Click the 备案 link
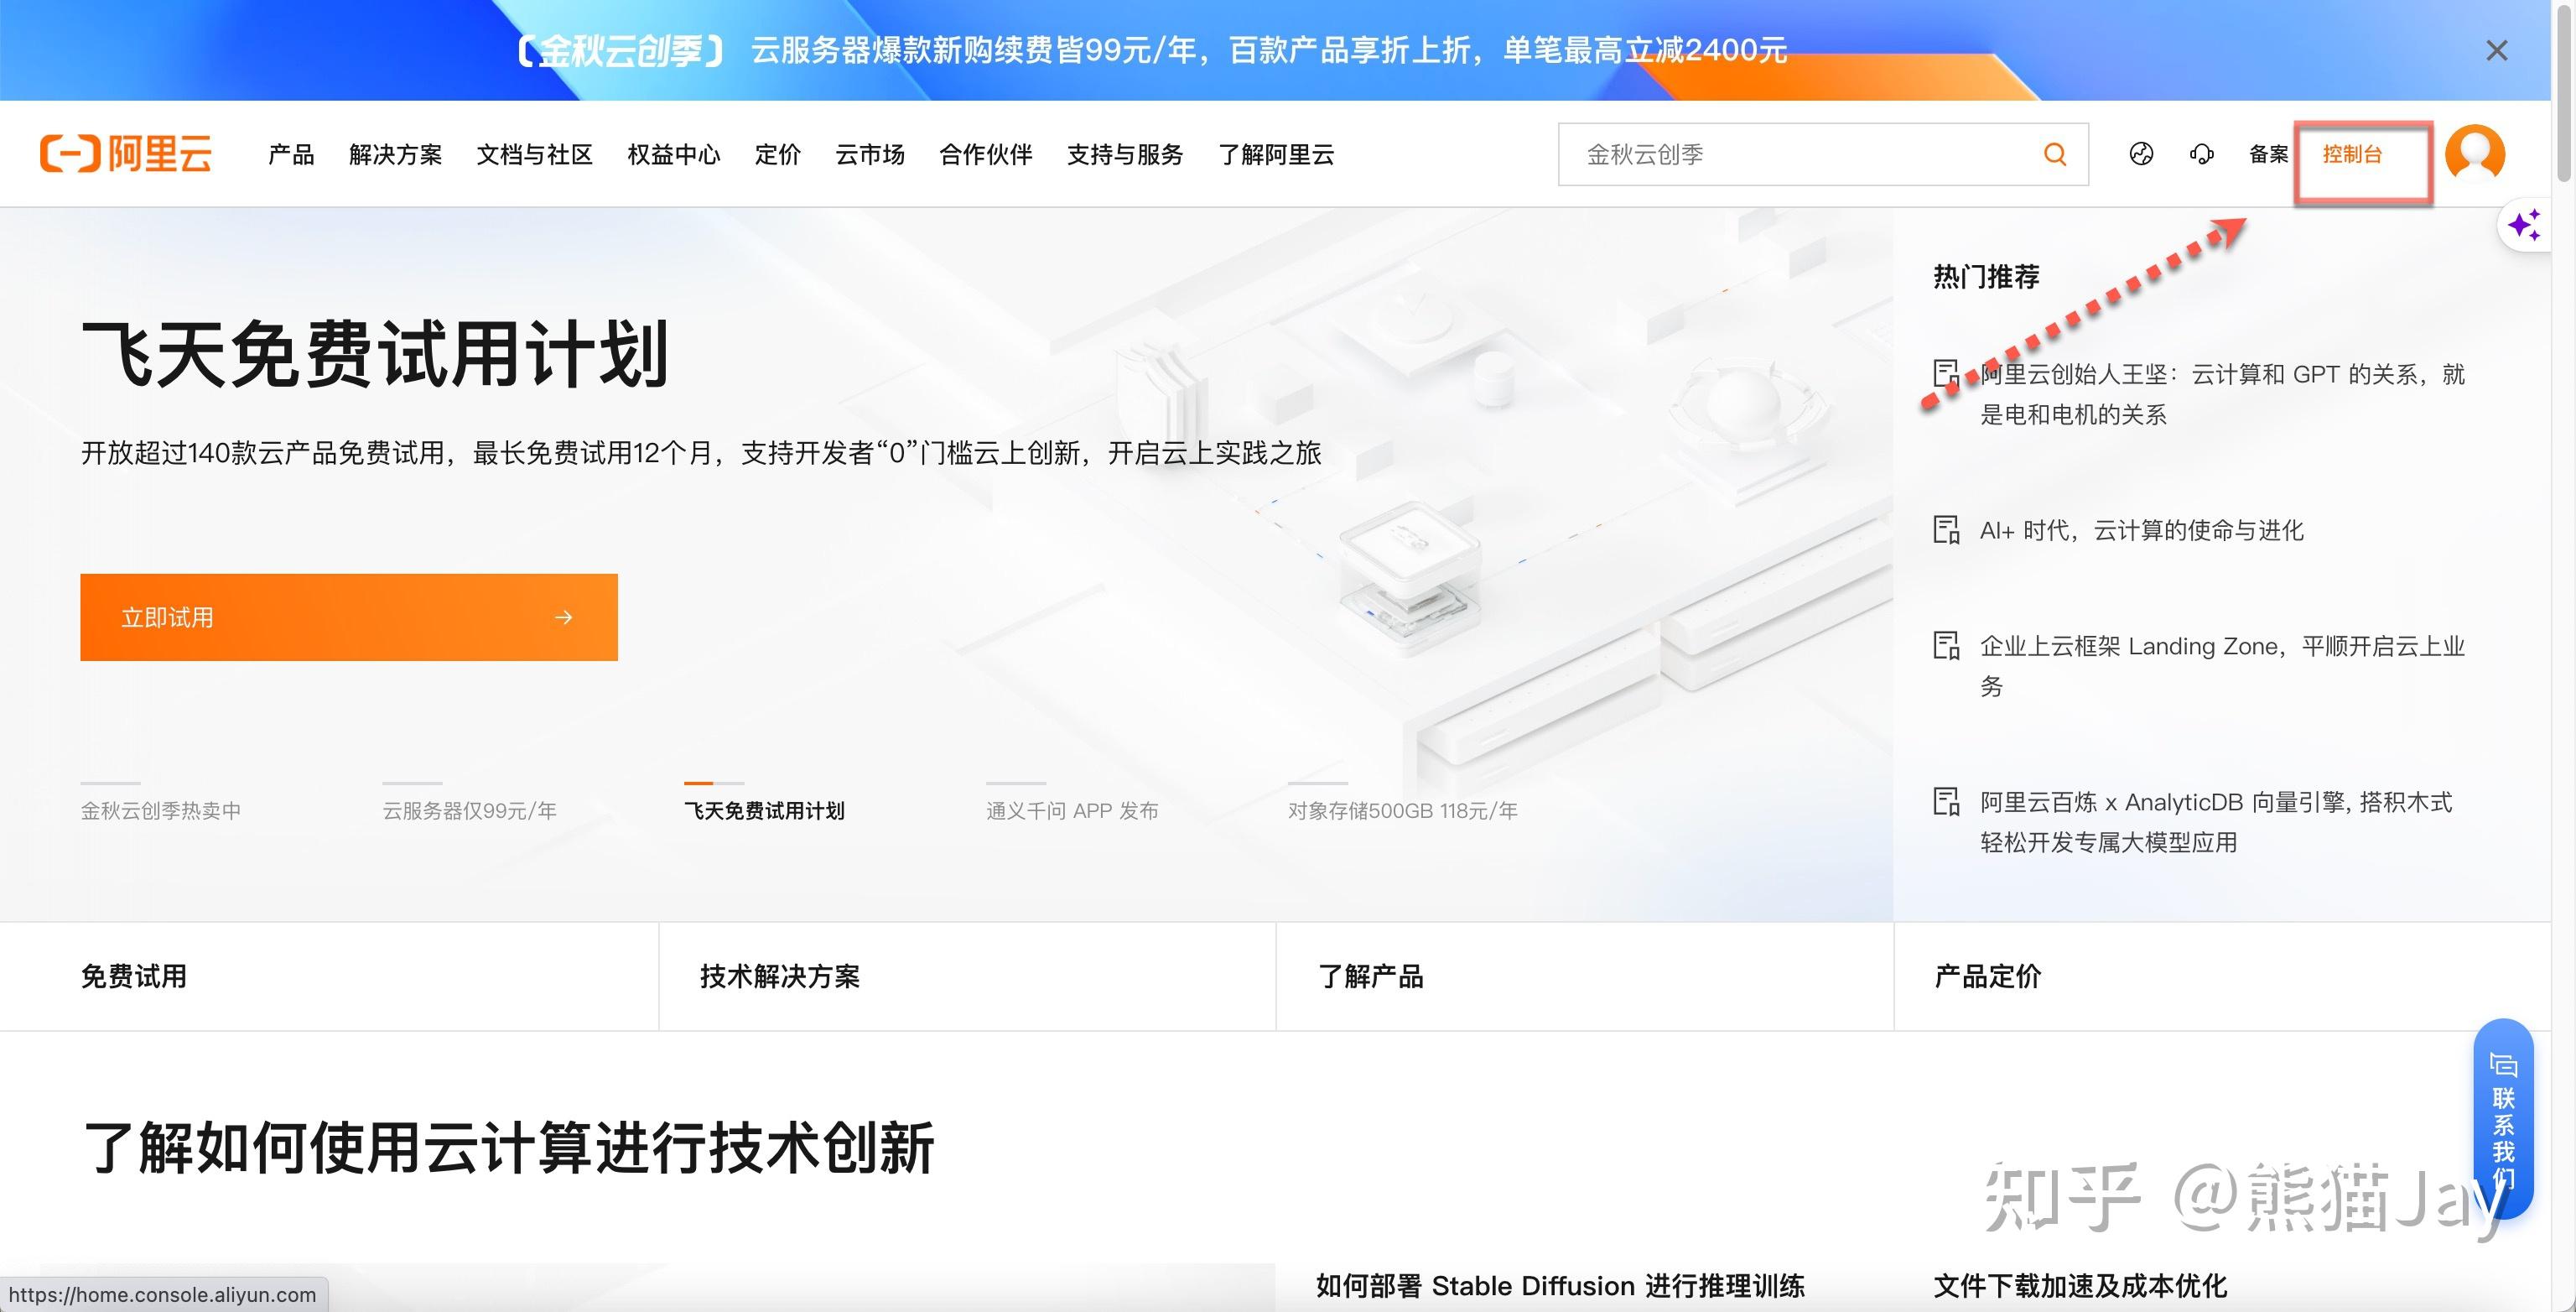This screenshot has width=2576, height=1312. click(2269, 154)
